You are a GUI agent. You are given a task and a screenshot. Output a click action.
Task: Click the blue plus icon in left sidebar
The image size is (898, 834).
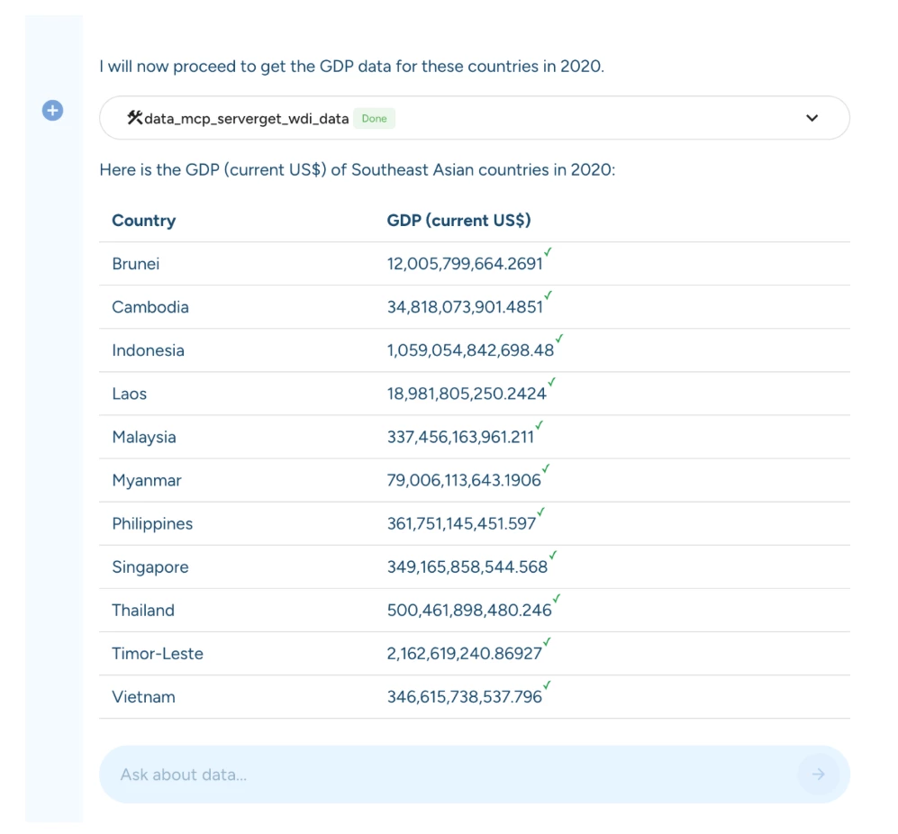tap(53, 111)
